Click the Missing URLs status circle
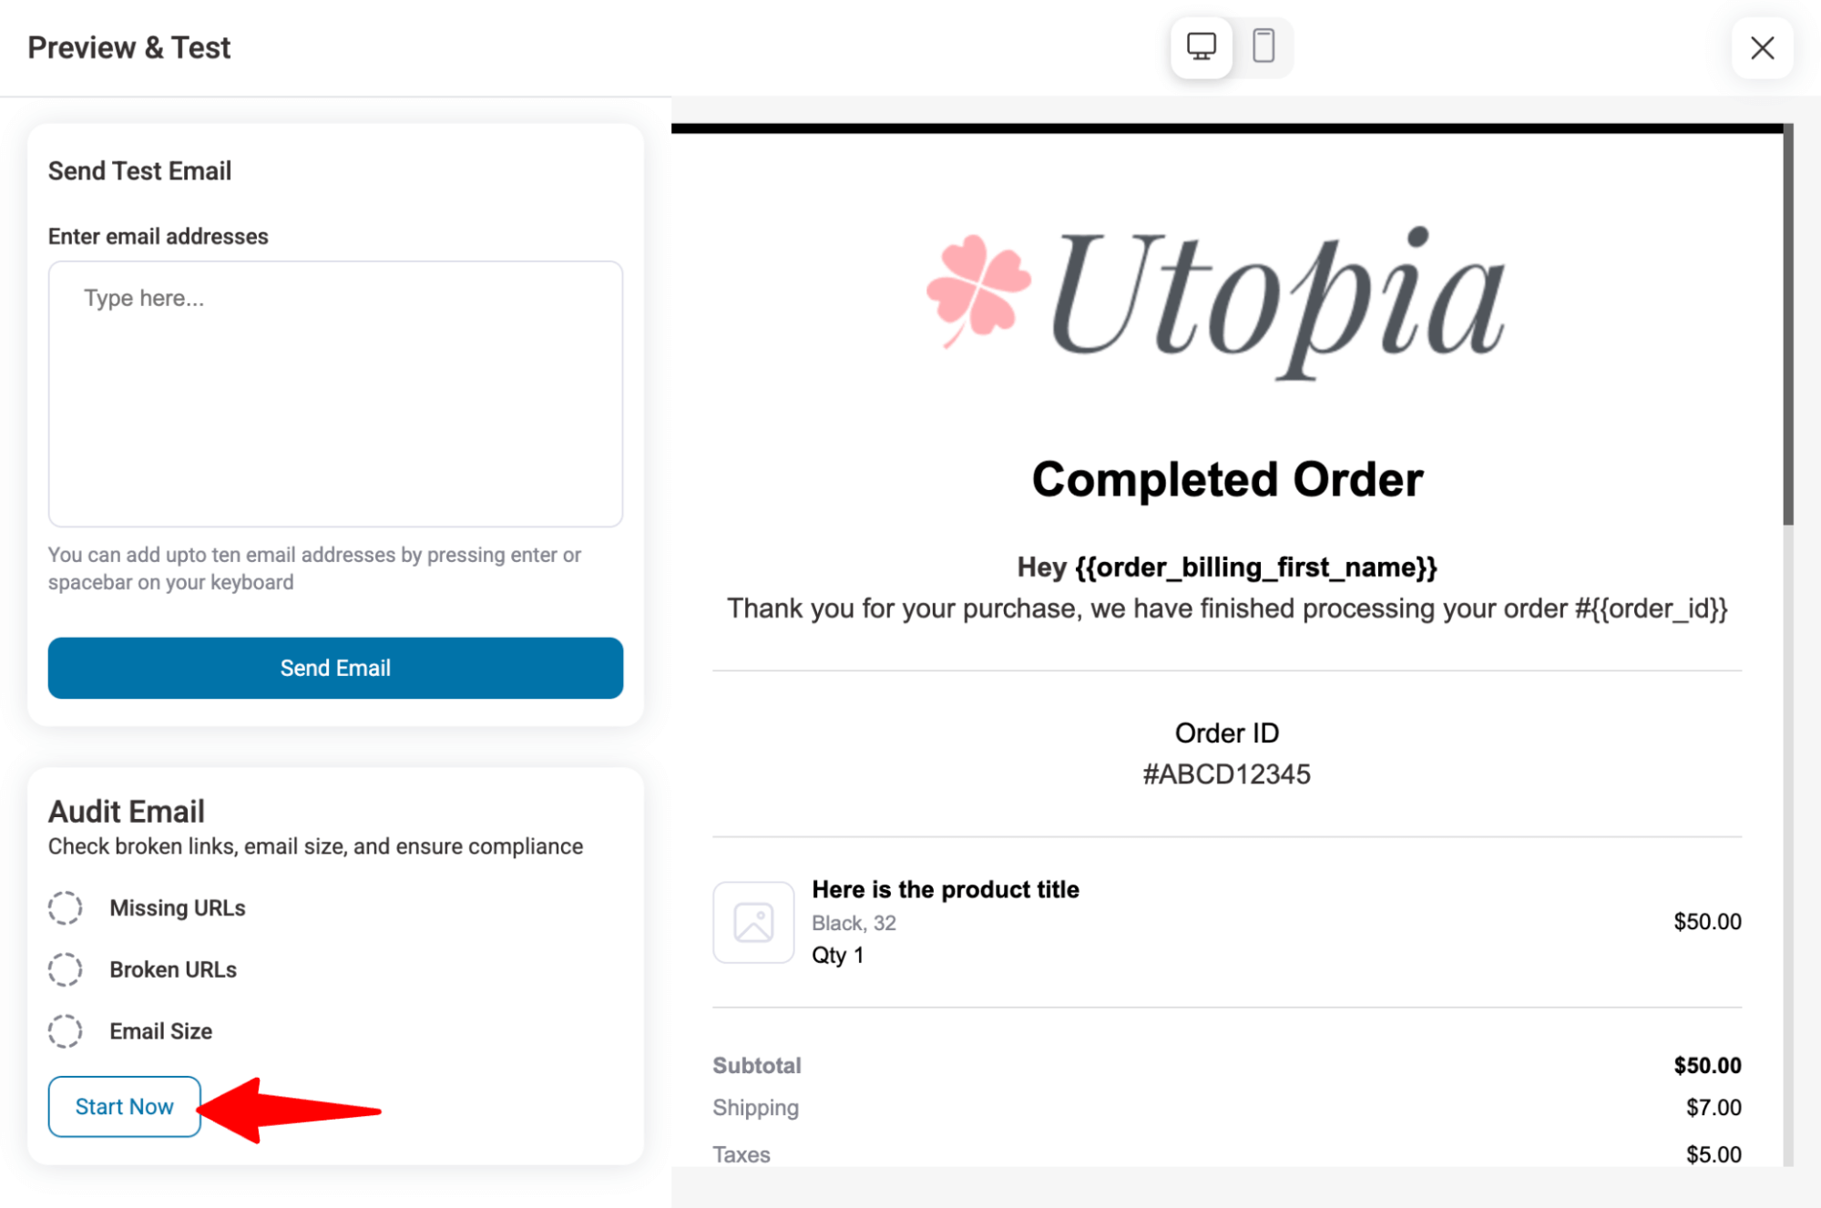The height and width of the screenshot is (1208, 1821). tap(65, 907)
